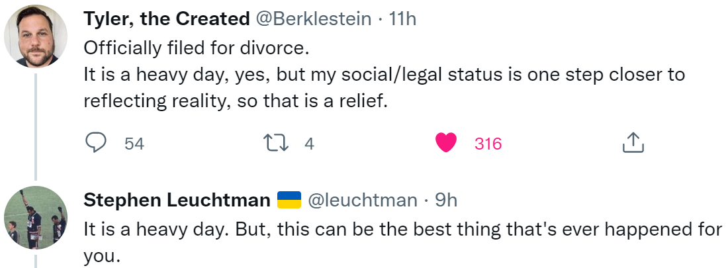Open Stephen Leuchtman's podium photo avatar

pyautogui.click(x=36, y=218)
